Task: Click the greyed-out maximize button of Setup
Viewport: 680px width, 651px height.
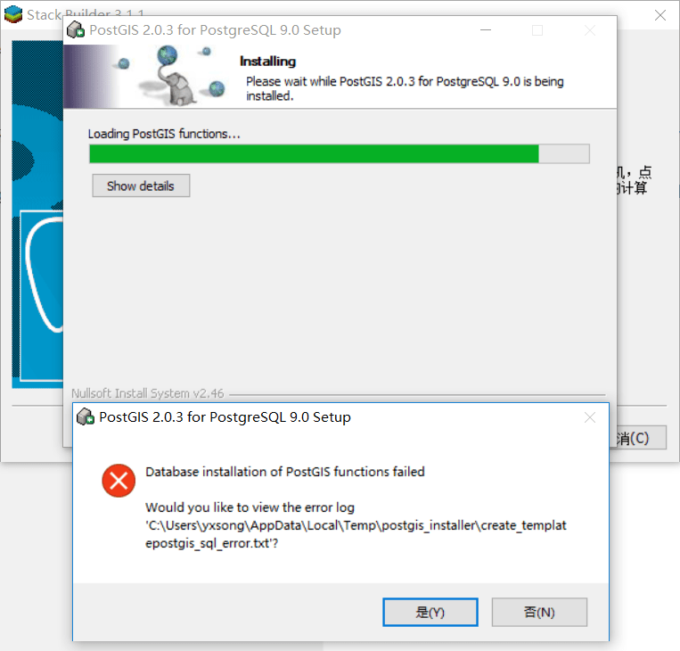Action: [x=537, y=30]
